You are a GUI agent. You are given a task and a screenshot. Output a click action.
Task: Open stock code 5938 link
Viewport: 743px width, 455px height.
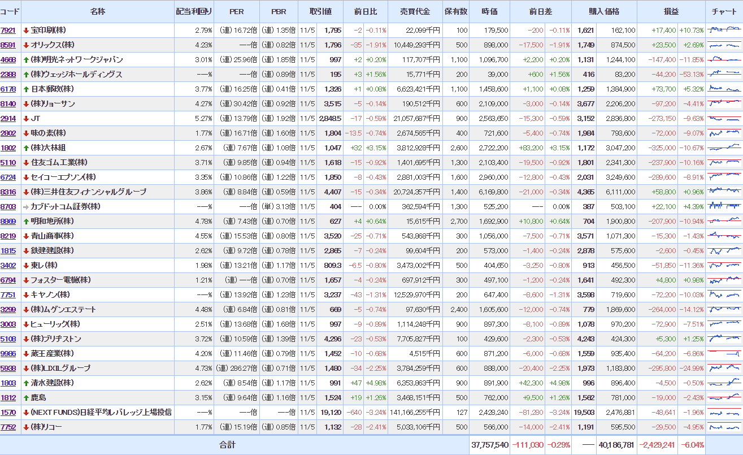coord(8,369)
